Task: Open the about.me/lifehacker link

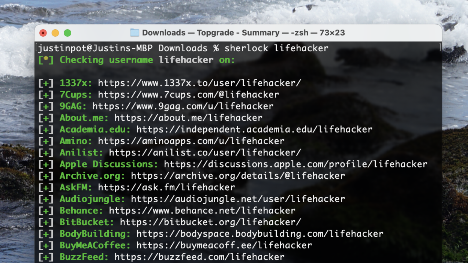Action: pos(188,118)
